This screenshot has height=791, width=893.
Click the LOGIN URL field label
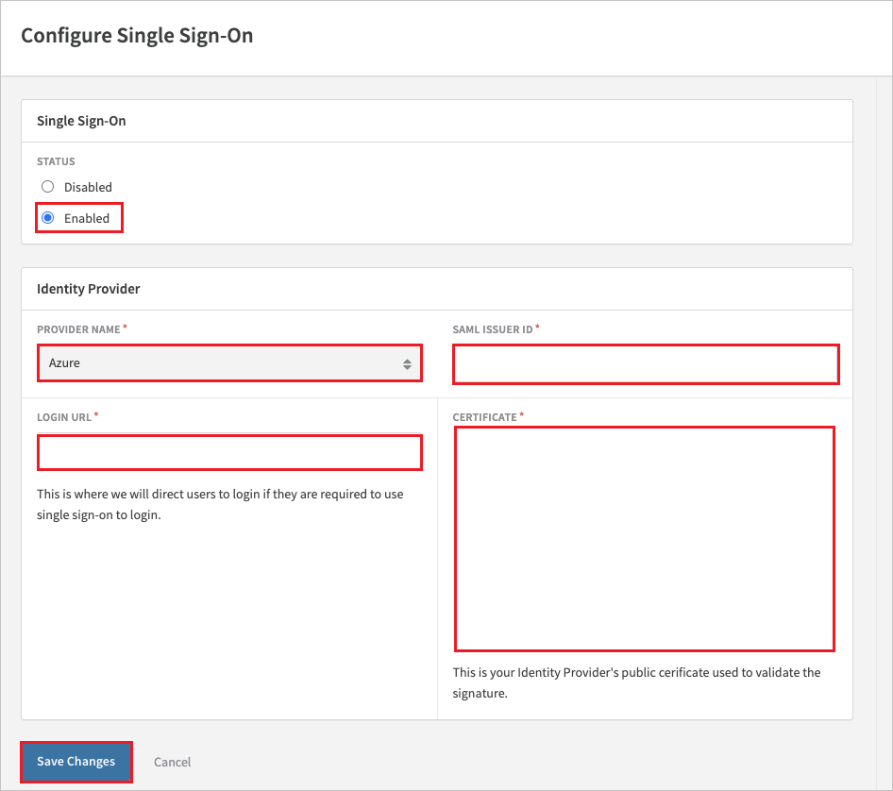click(x=64, y=417)
